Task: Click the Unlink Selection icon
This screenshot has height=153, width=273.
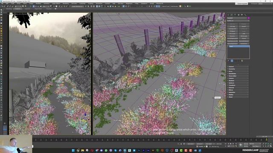Action: click(10, 6)
